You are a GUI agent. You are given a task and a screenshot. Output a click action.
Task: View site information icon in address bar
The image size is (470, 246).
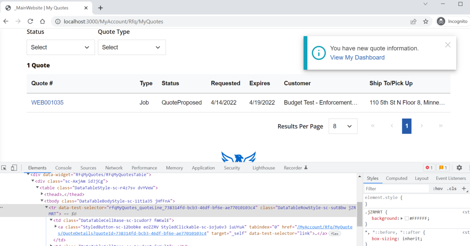pos(58,22)
